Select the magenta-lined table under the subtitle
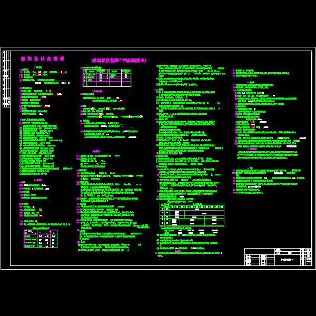This screenshot has height=316, width=316. click(107, 78)
